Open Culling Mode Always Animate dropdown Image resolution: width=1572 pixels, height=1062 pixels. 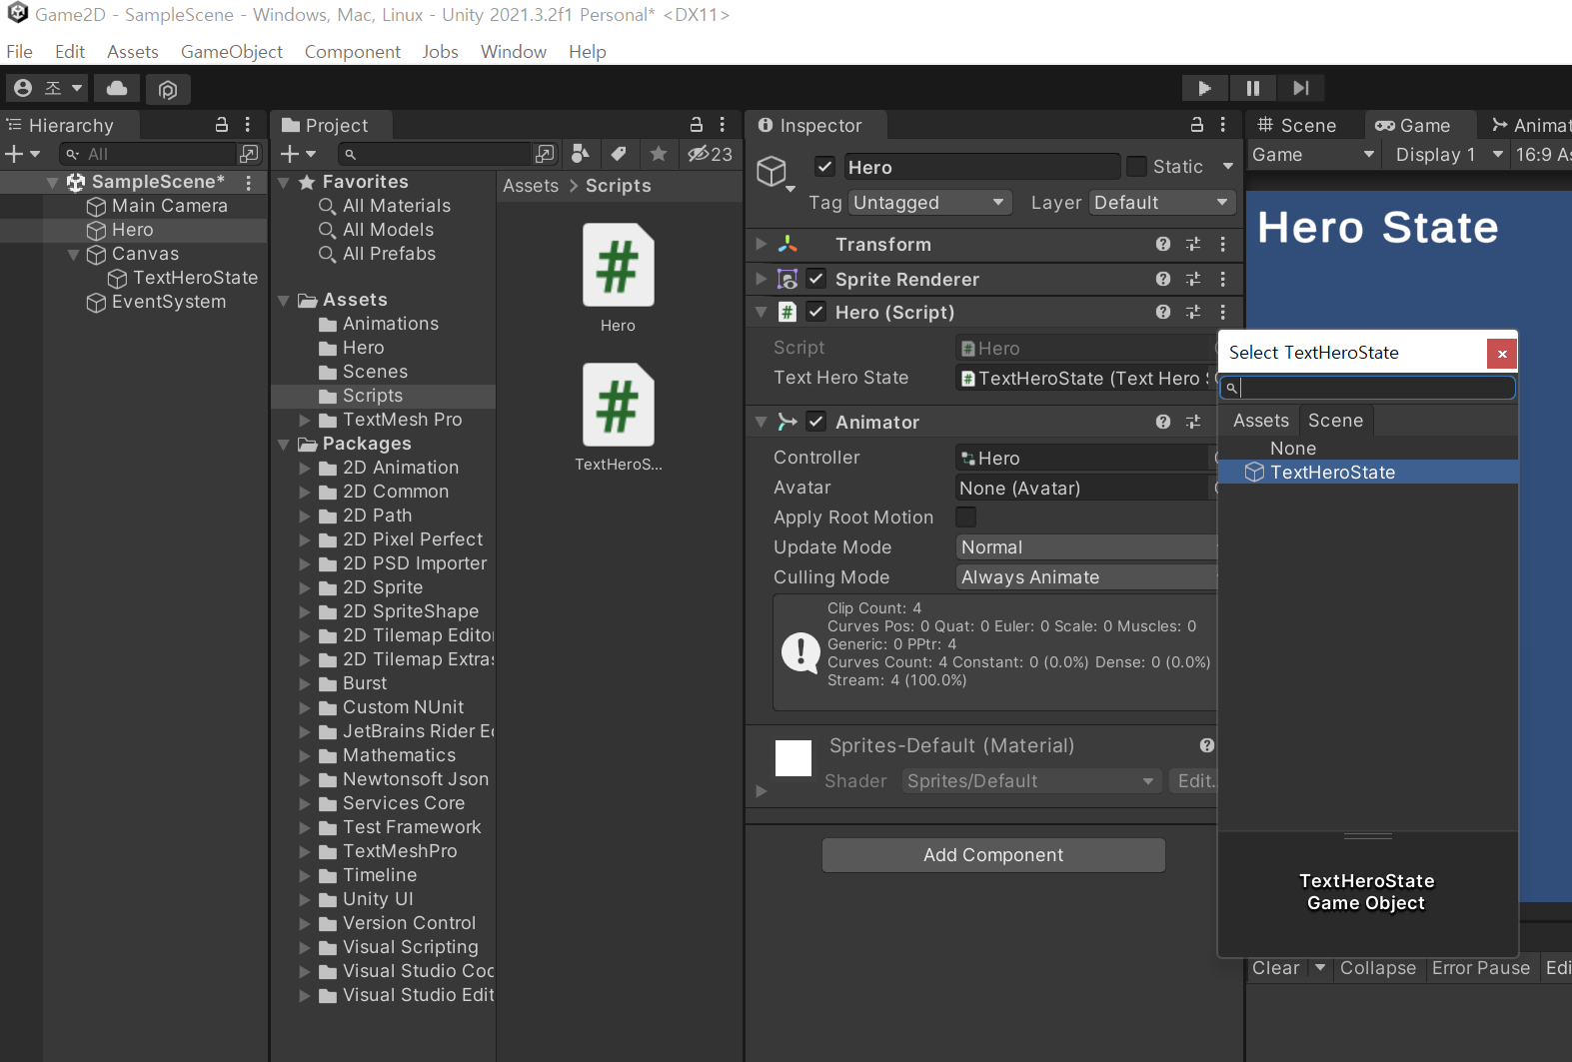coord(1086,577)
